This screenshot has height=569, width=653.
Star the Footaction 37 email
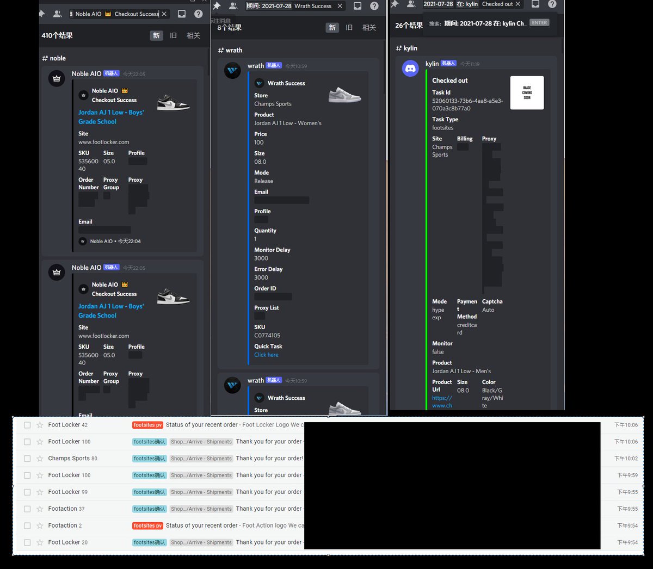click(x=40, y=509)
